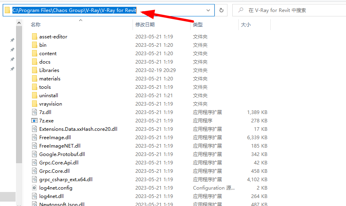
Task: Select the file name Grpc.Core.Api.dll
Action: (x=59, y=162)
